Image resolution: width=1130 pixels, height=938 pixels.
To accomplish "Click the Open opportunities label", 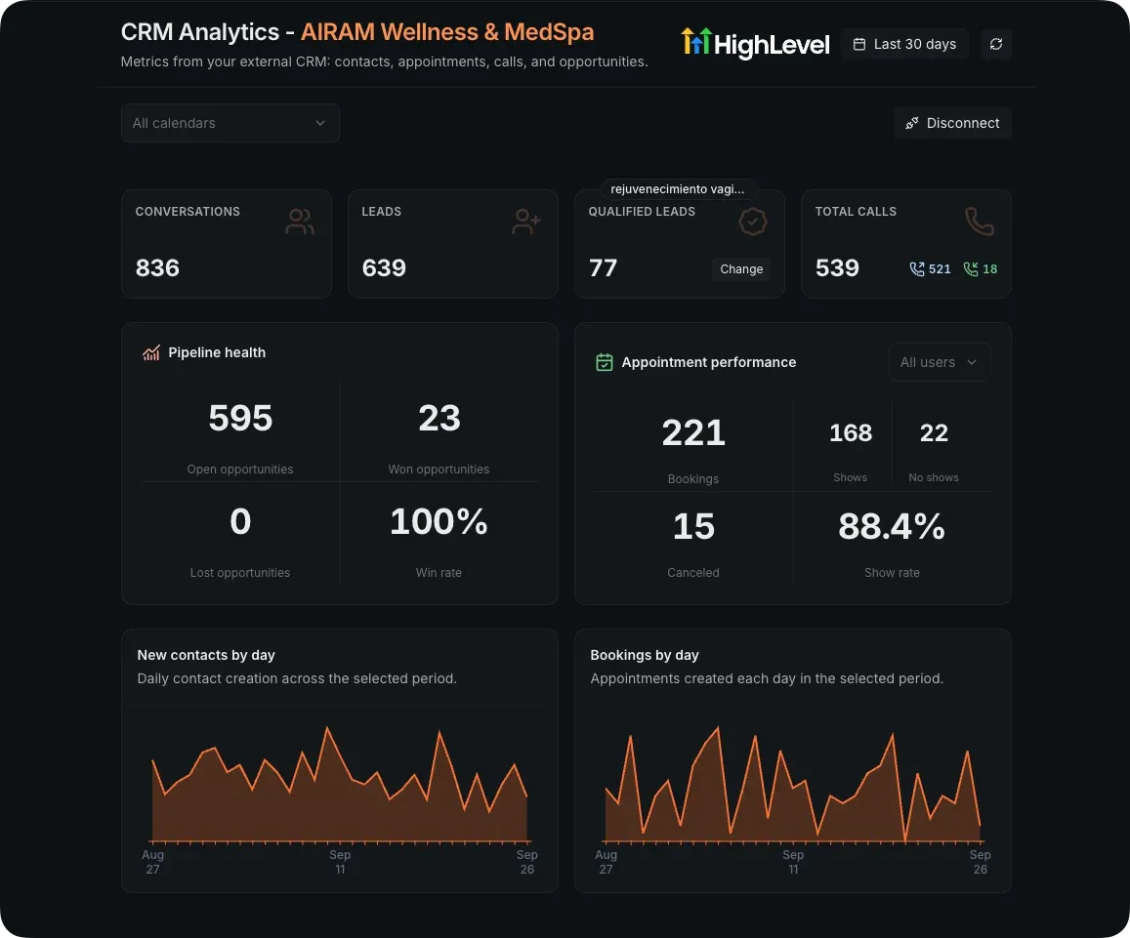I will 240,469.
